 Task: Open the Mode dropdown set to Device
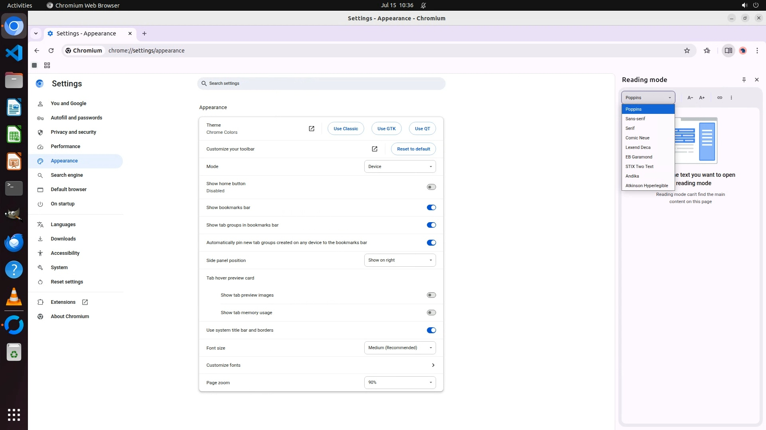[400, 166]
